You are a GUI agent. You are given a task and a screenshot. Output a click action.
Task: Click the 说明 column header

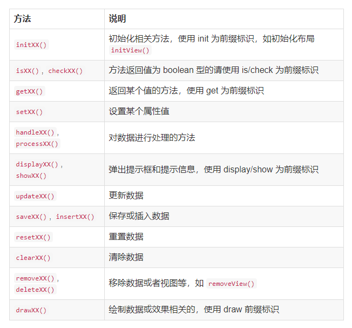tap(224, 19)
